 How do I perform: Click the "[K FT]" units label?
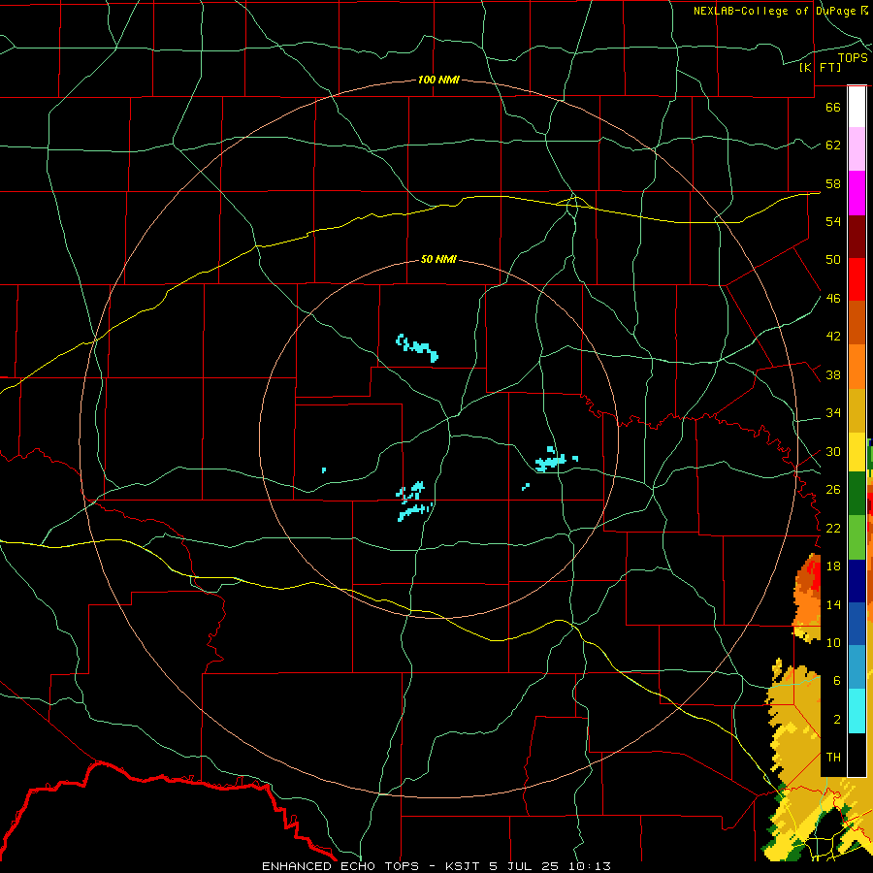[820, 67]
